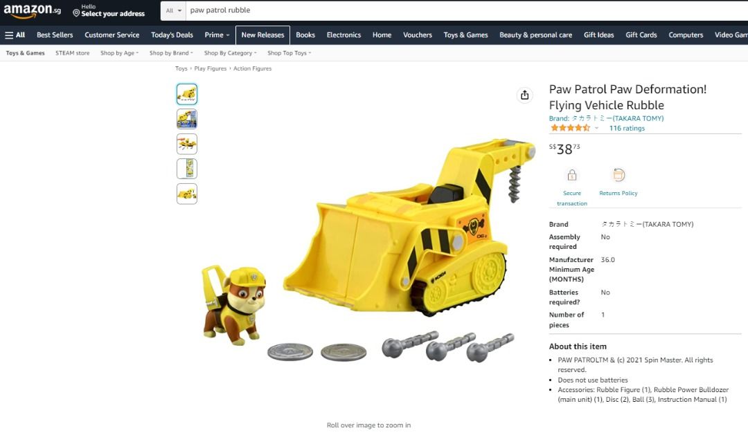Select the last product thumbnail
Screen dimensions: 748x435
pos(186,194)
